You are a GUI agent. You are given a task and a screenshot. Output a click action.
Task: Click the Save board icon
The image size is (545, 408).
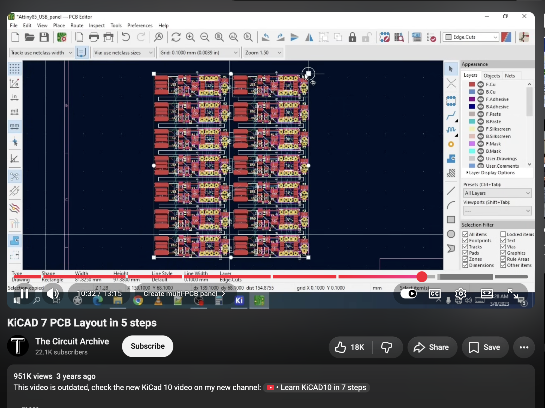pyautogui.click(x=44, y=37)
